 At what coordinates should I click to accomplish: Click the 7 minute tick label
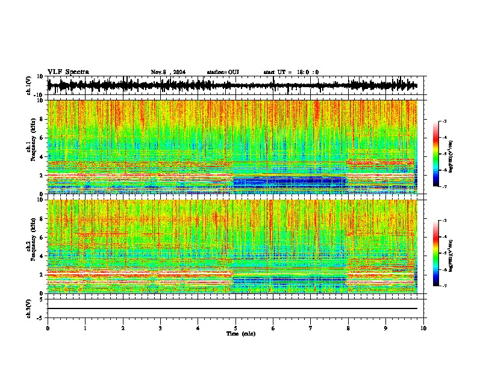[311, 328]
